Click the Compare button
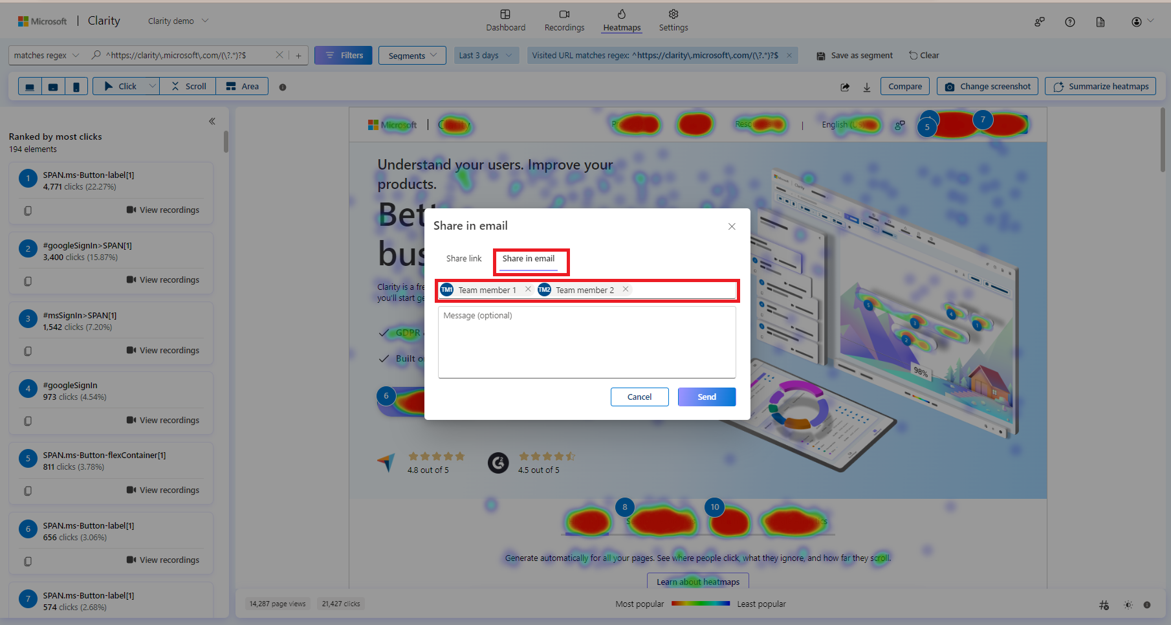This screenshot has width=1171, height=625. [905, 87]
